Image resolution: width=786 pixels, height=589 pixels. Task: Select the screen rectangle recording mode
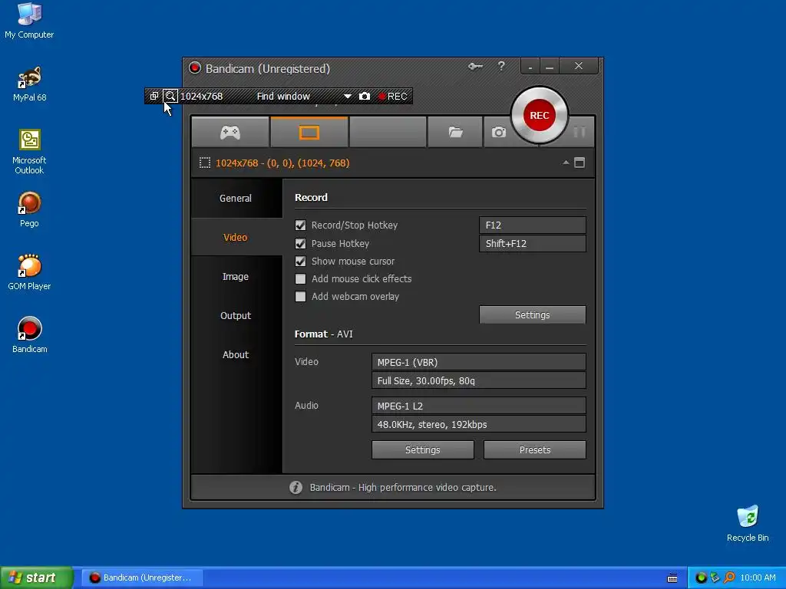point(309,132)
